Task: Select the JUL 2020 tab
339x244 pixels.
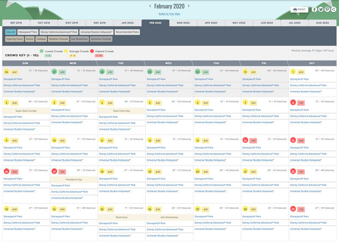Action: pyautogui.click(x=295, y=23)
